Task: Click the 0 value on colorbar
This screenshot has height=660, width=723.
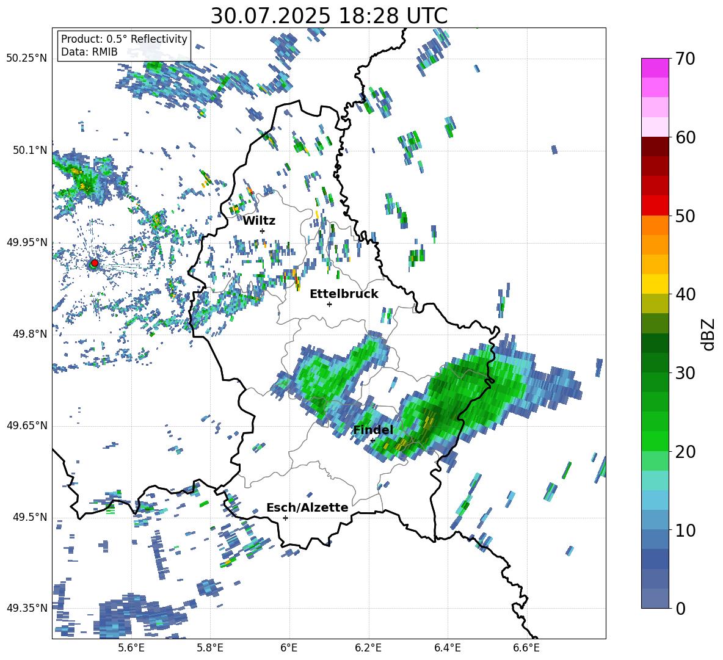Action: (680, 608)
